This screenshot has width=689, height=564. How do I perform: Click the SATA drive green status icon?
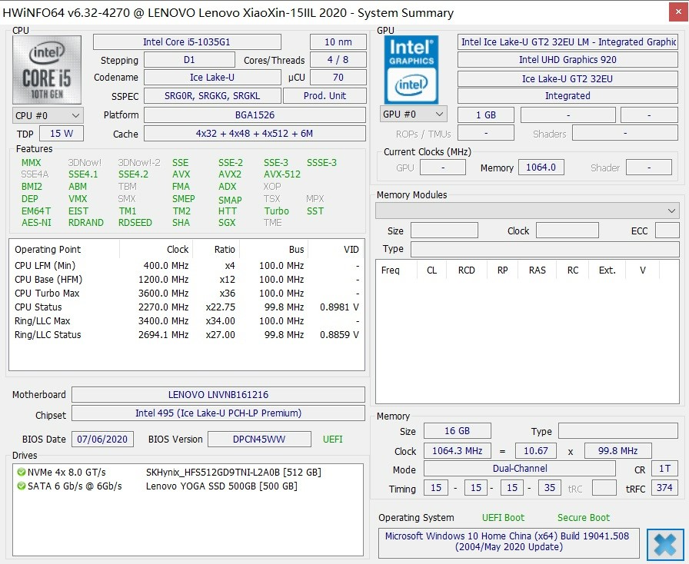click(x=21, y=486)
